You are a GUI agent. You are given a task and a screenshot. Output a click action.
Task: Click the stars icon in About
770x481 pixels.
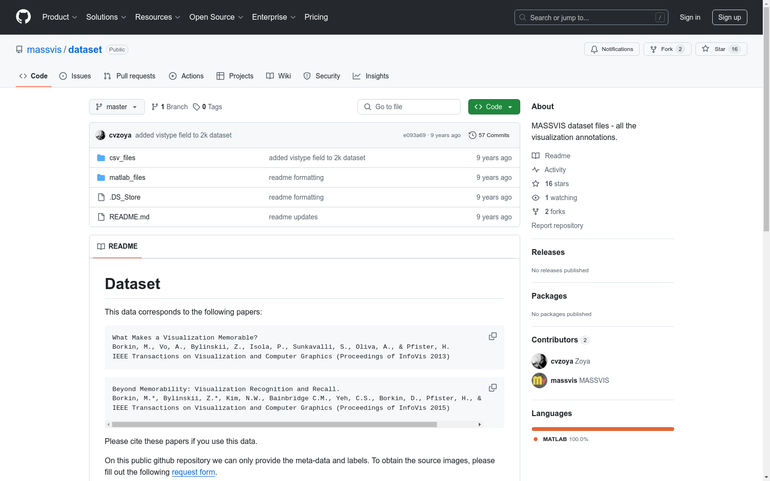click(x=536, y=184)
